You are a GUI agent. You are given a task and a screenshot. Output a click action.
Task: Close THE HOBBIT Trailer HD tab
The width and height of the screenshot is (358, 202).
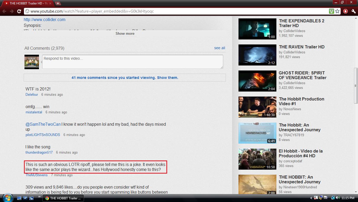[50, 3]
